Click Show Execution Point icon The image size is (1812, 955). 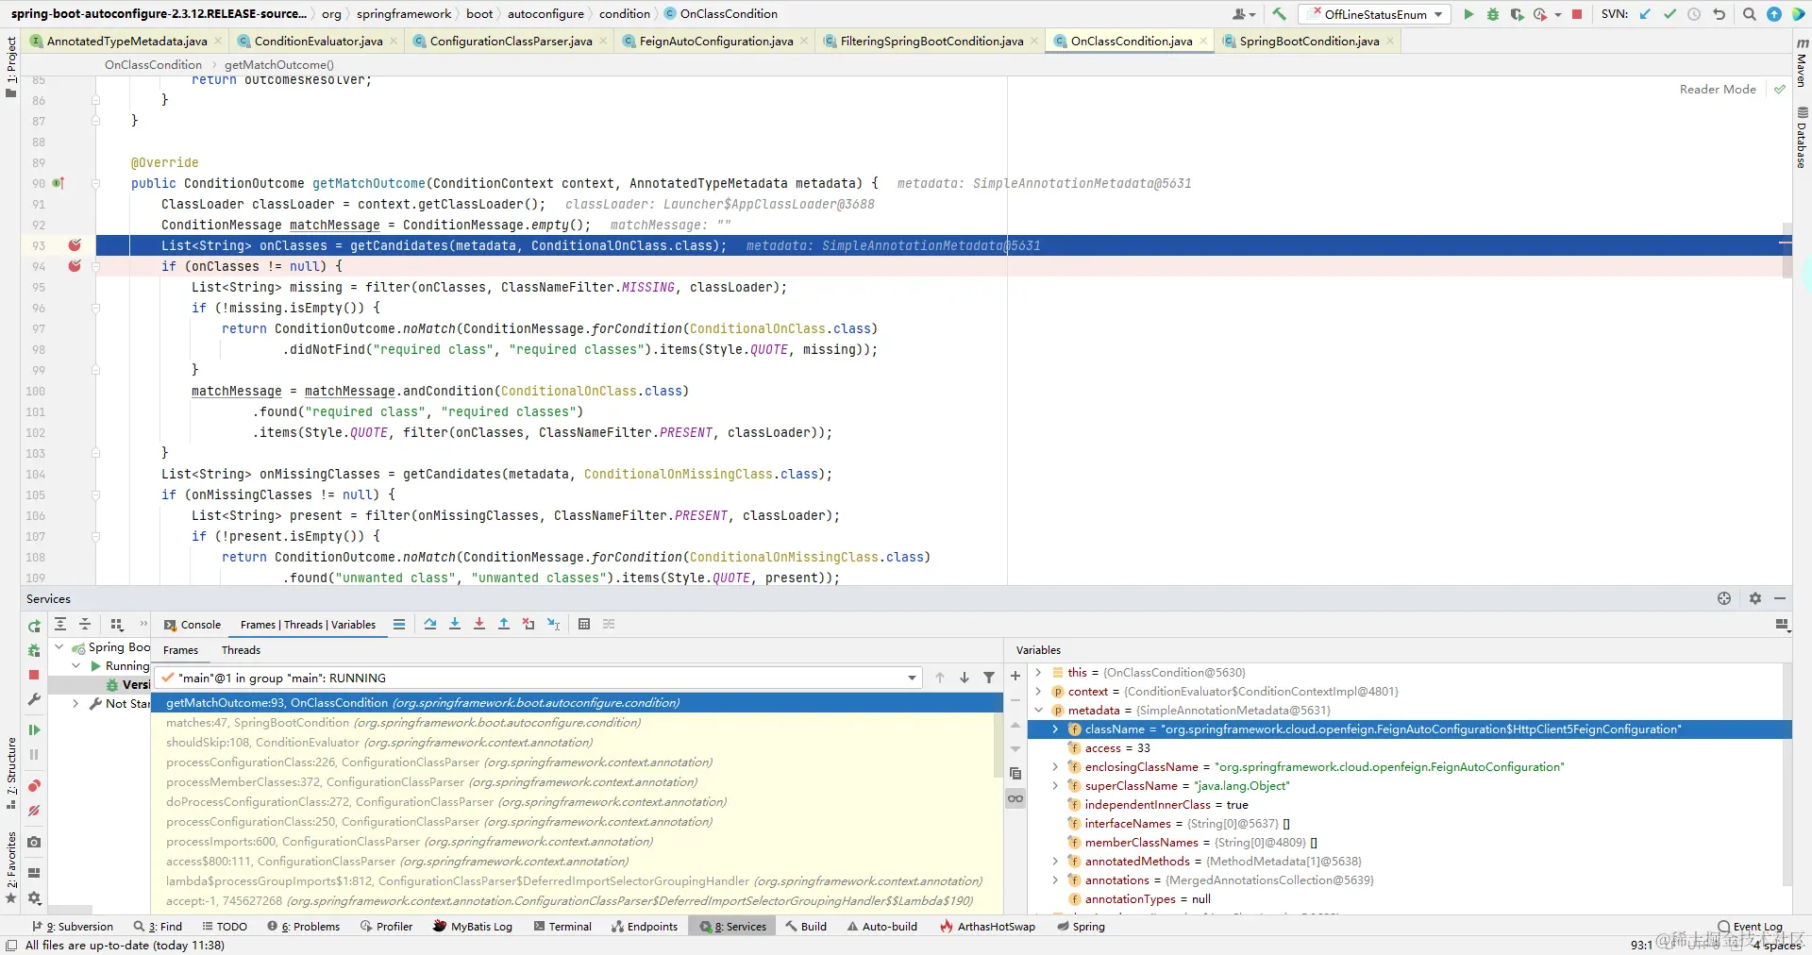pyautogui.click(x=399, y=624)
